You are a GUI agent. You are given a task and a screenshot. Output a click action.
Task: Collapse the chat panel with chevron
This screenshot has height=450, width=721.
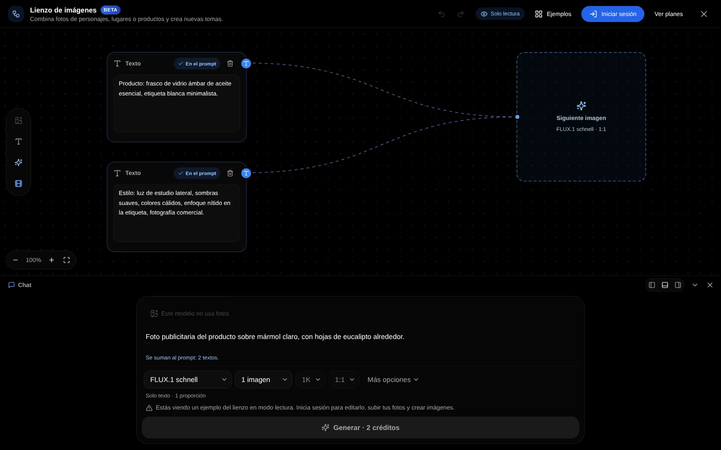point(695,285)
